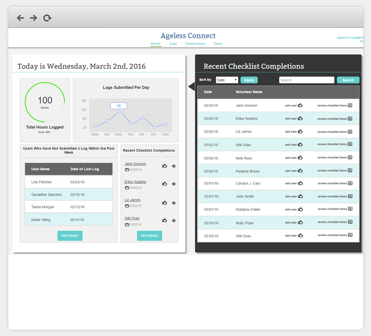
Task: Reload the page with refresh icon
Action: pyautogui.click(x=47, y=18)
